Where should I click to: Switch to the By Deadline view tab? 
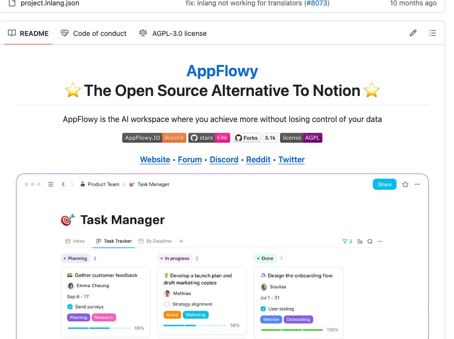155,241
